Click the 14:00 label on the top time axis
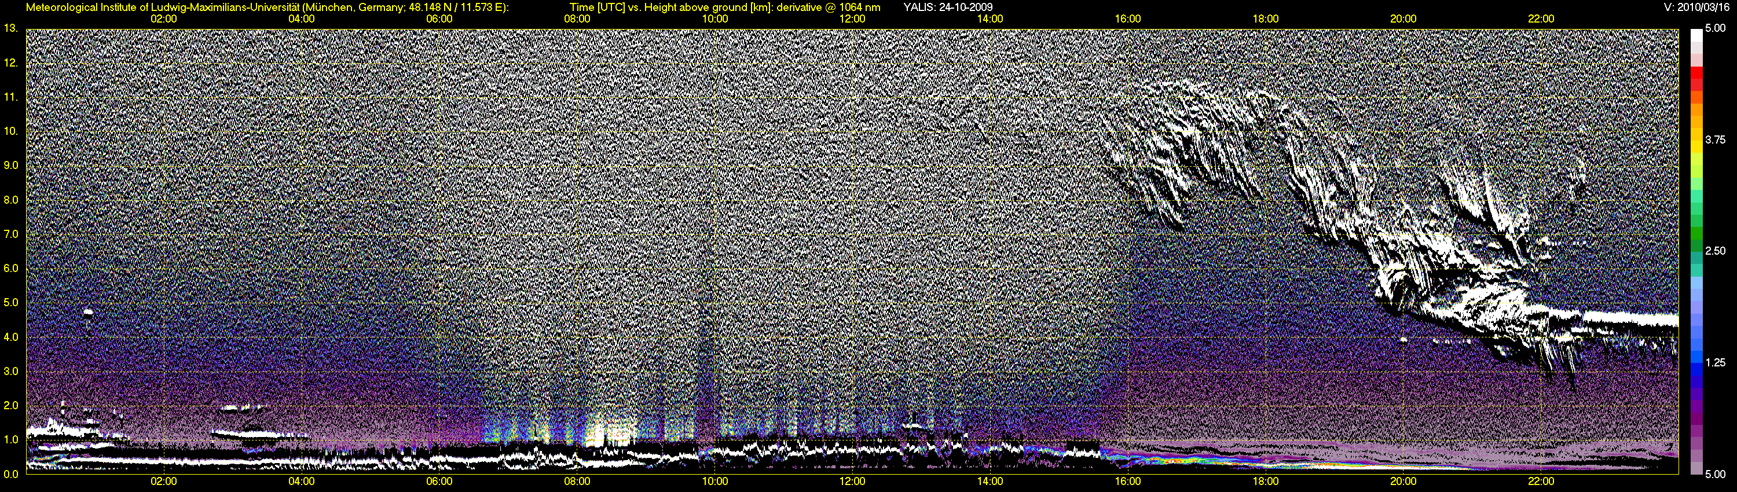The image size is (1737, 492). coord(990,19)
